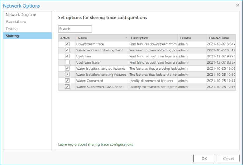Sort by the Created Time column header
Viewport: 243px width, 165px height.
pyautogui.click(x=221, y=38)
